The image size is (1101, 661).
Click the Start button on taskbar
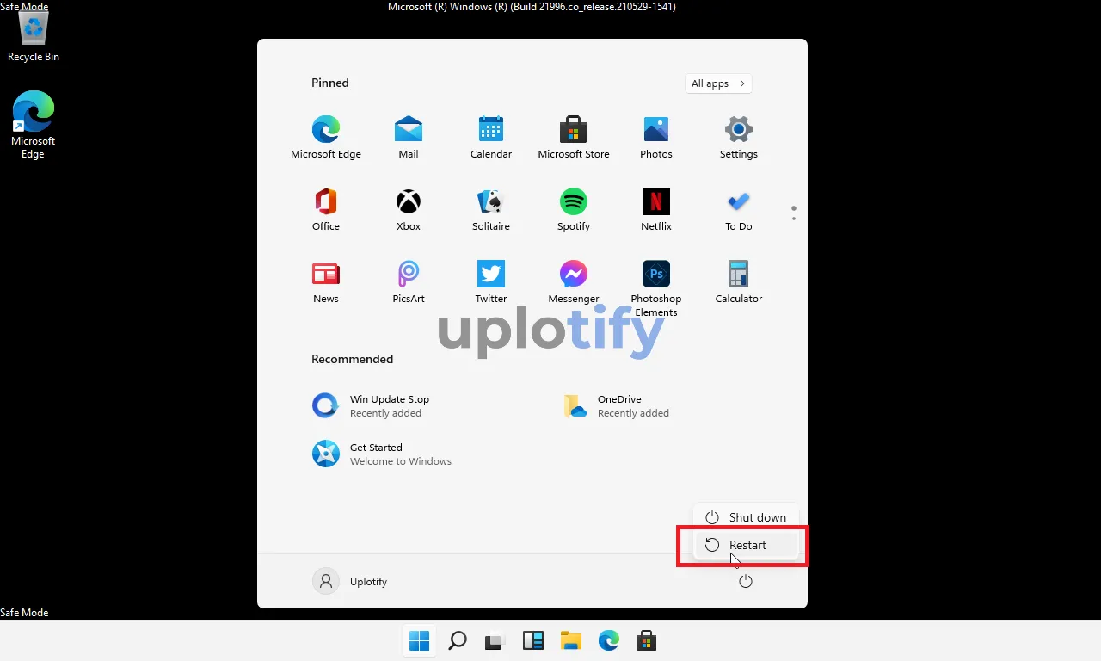[419, 640]
